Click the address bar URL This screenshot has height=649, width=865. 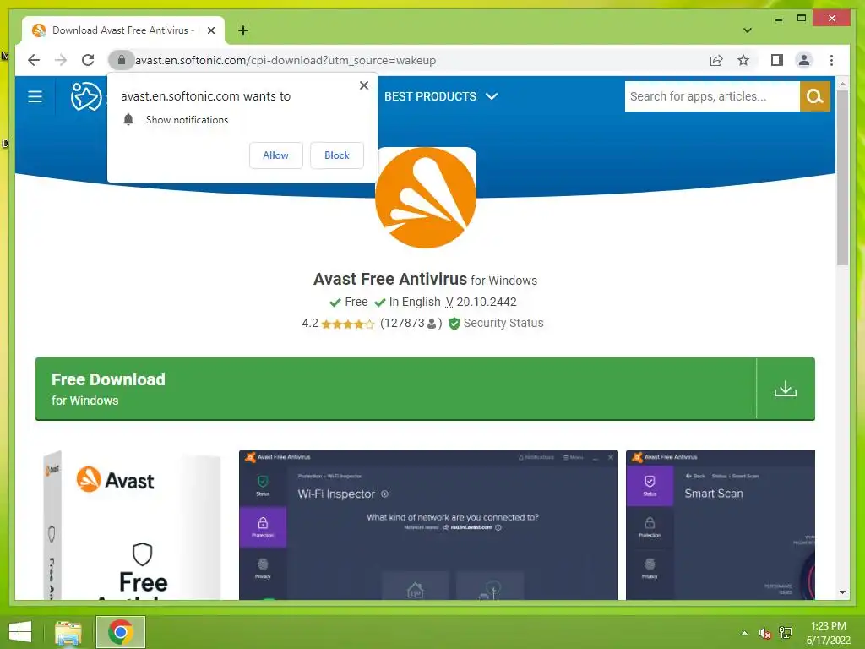[286, 60]
